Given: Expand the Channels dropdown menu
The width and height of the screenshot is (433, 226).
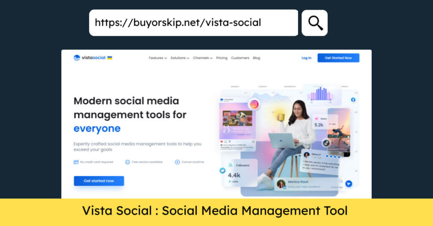Looking at the screenshot, I should pyautogui.click(x=203, y=58).
